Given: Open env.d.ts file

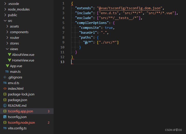Looking at the screenshot, I should point(13,83).
